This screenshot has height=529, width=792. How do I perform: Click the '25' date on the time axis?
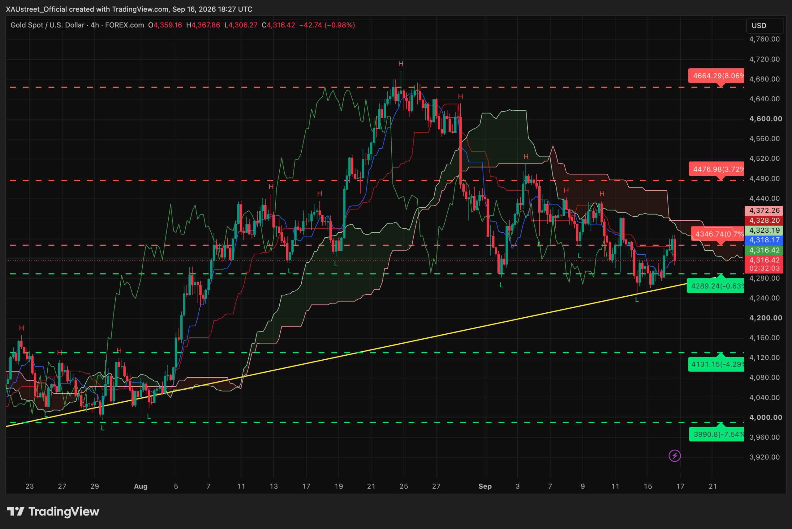[404, 486]
